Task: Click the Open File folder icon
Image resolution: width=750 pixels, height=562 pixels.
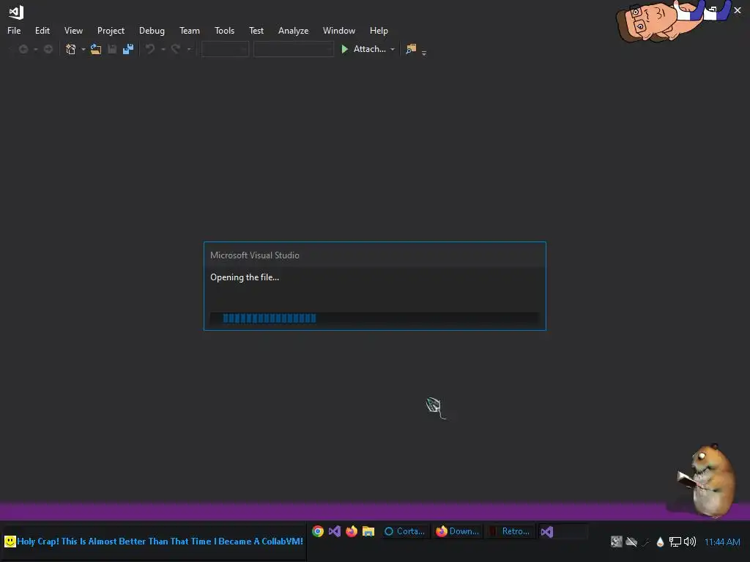Action: coord(96,49)
